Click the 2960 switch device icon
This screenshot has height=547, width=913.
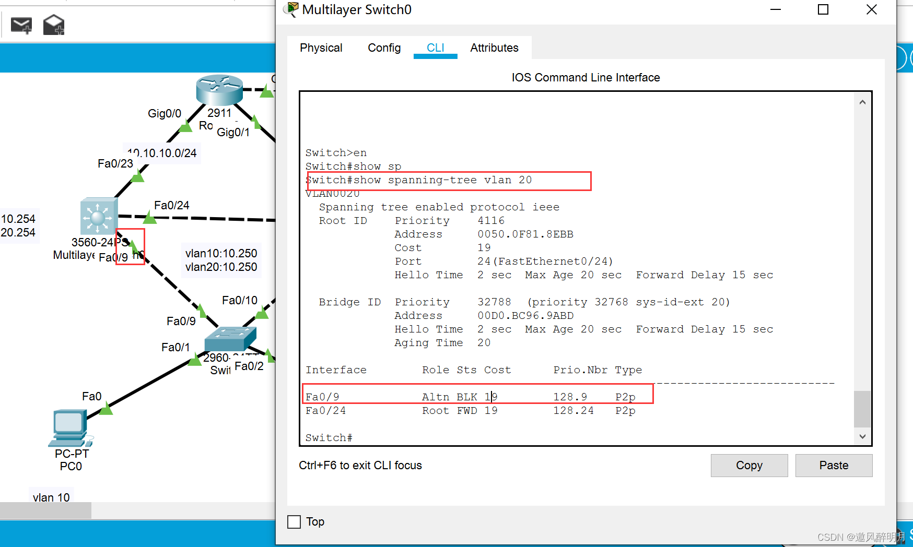pos(230,339)
